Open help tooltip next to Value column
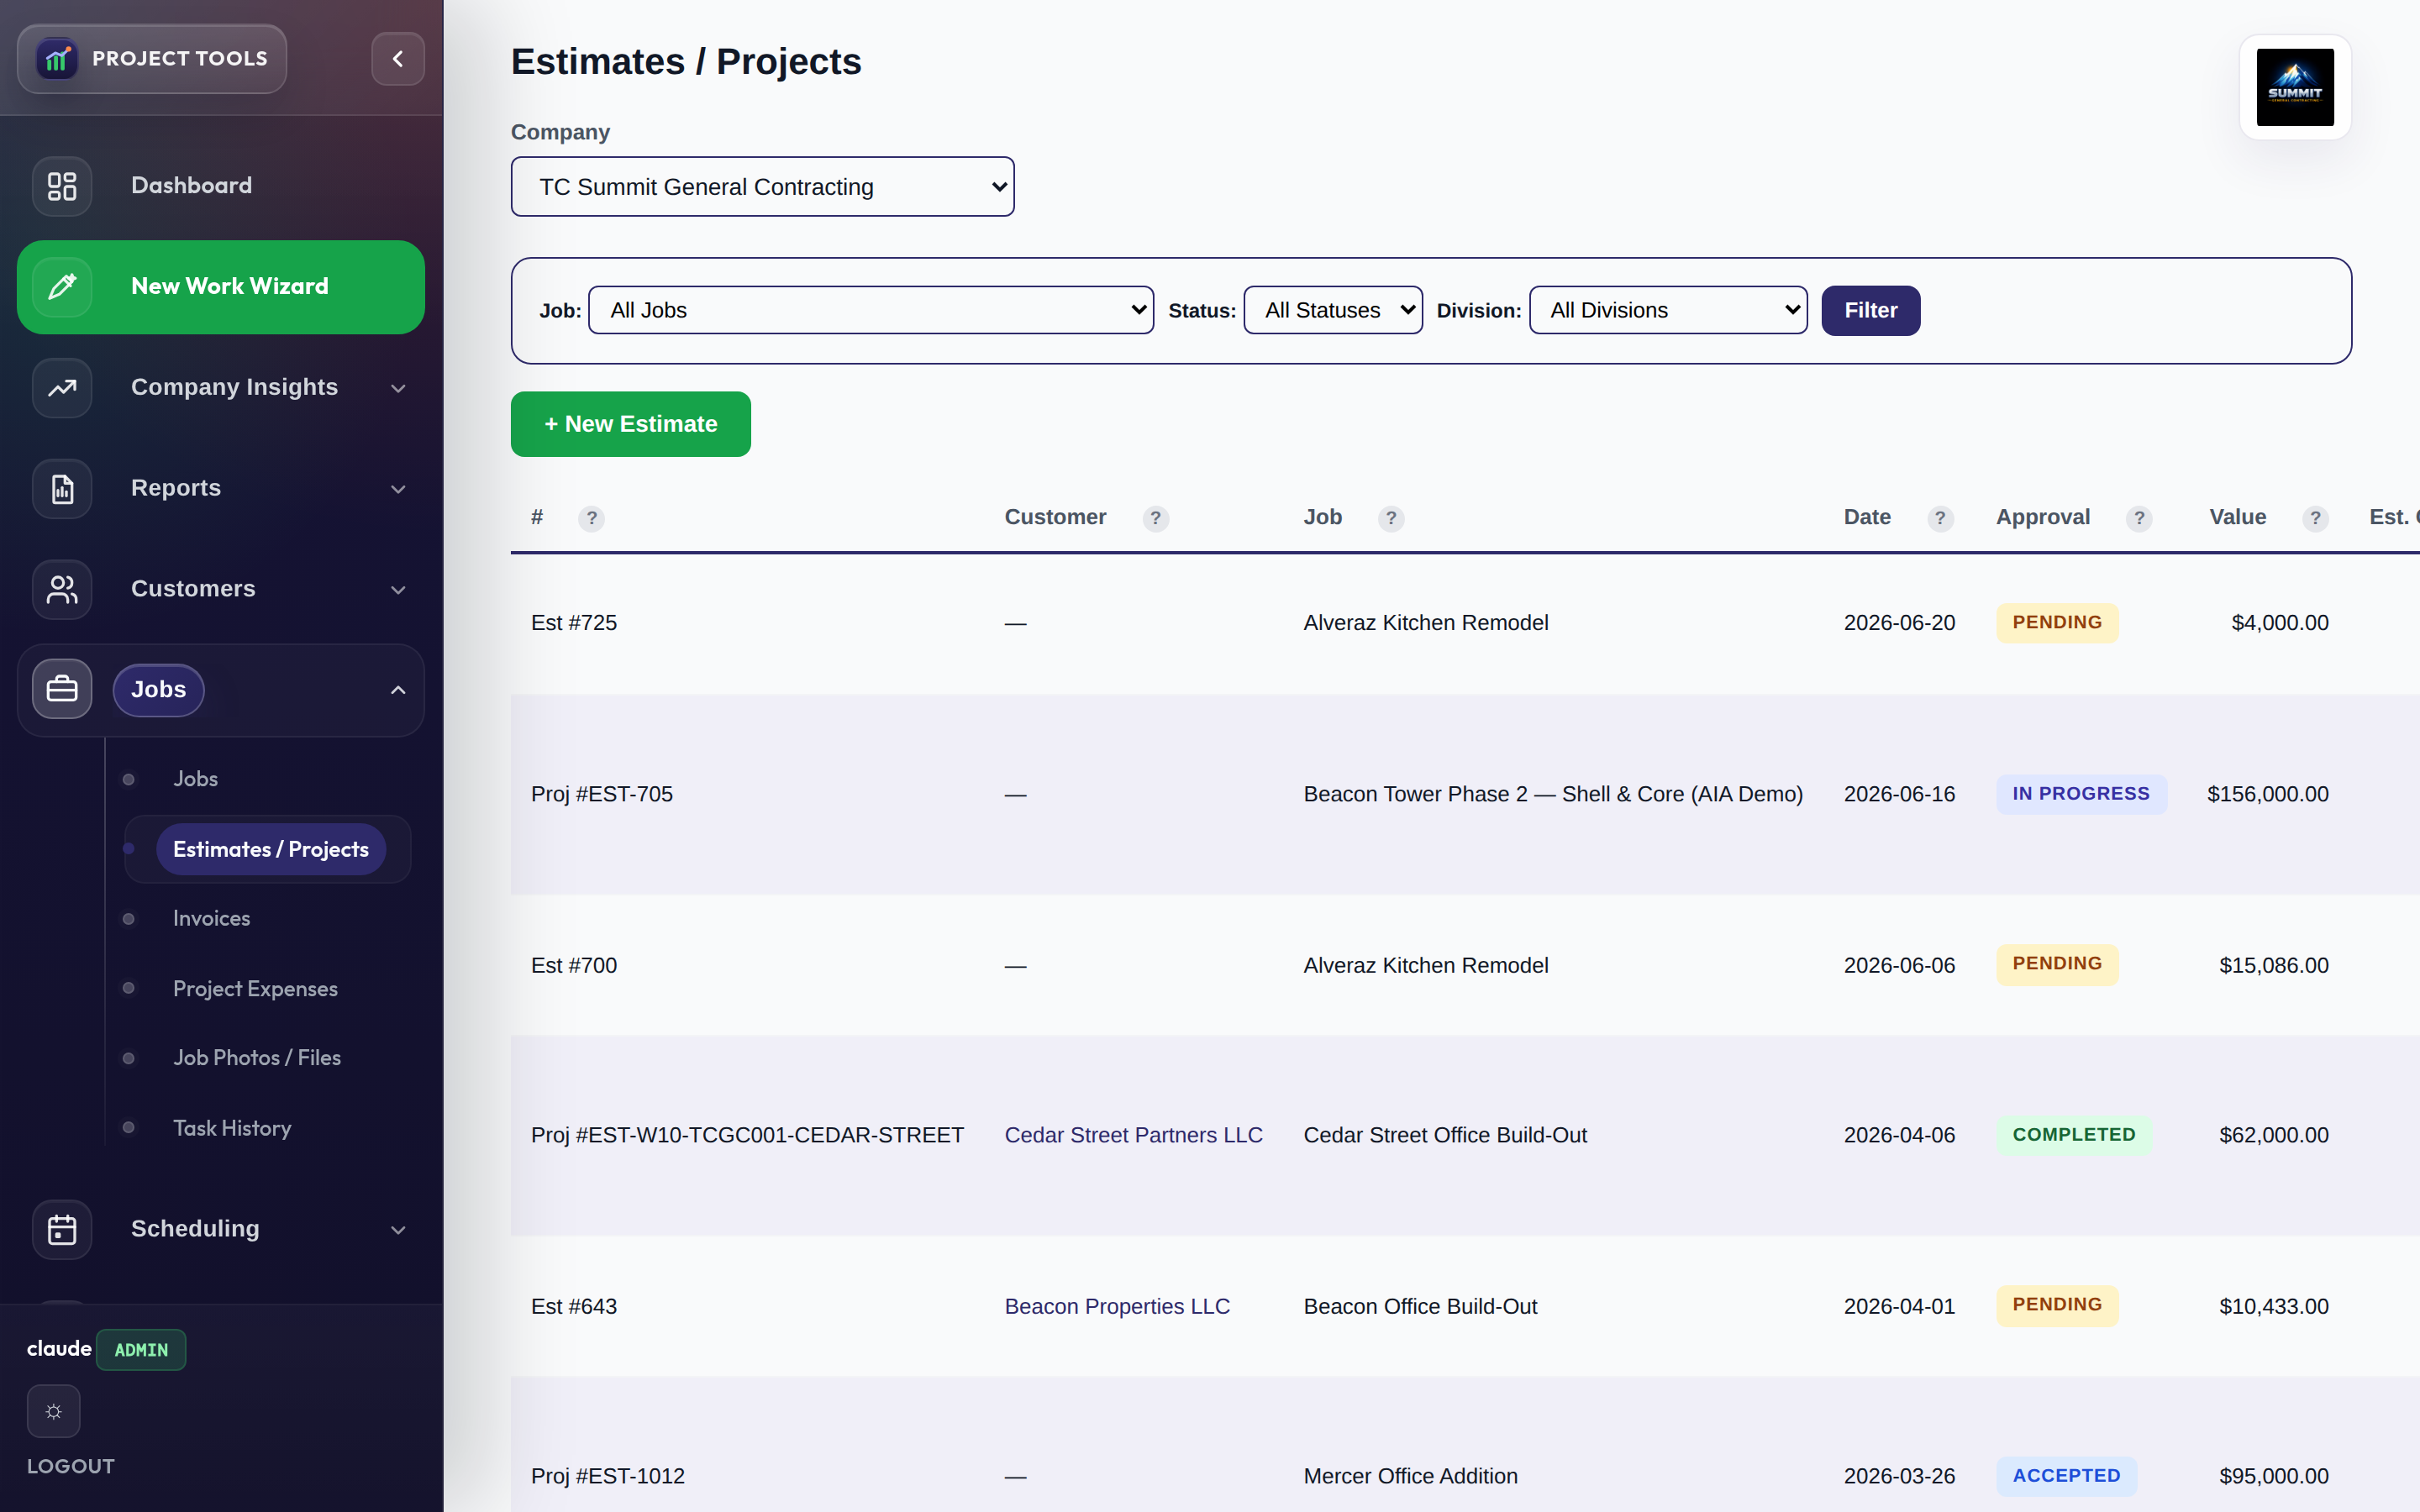Screen dimensions: 2420x1512 pyautogui.click(x=2315, y=518)
